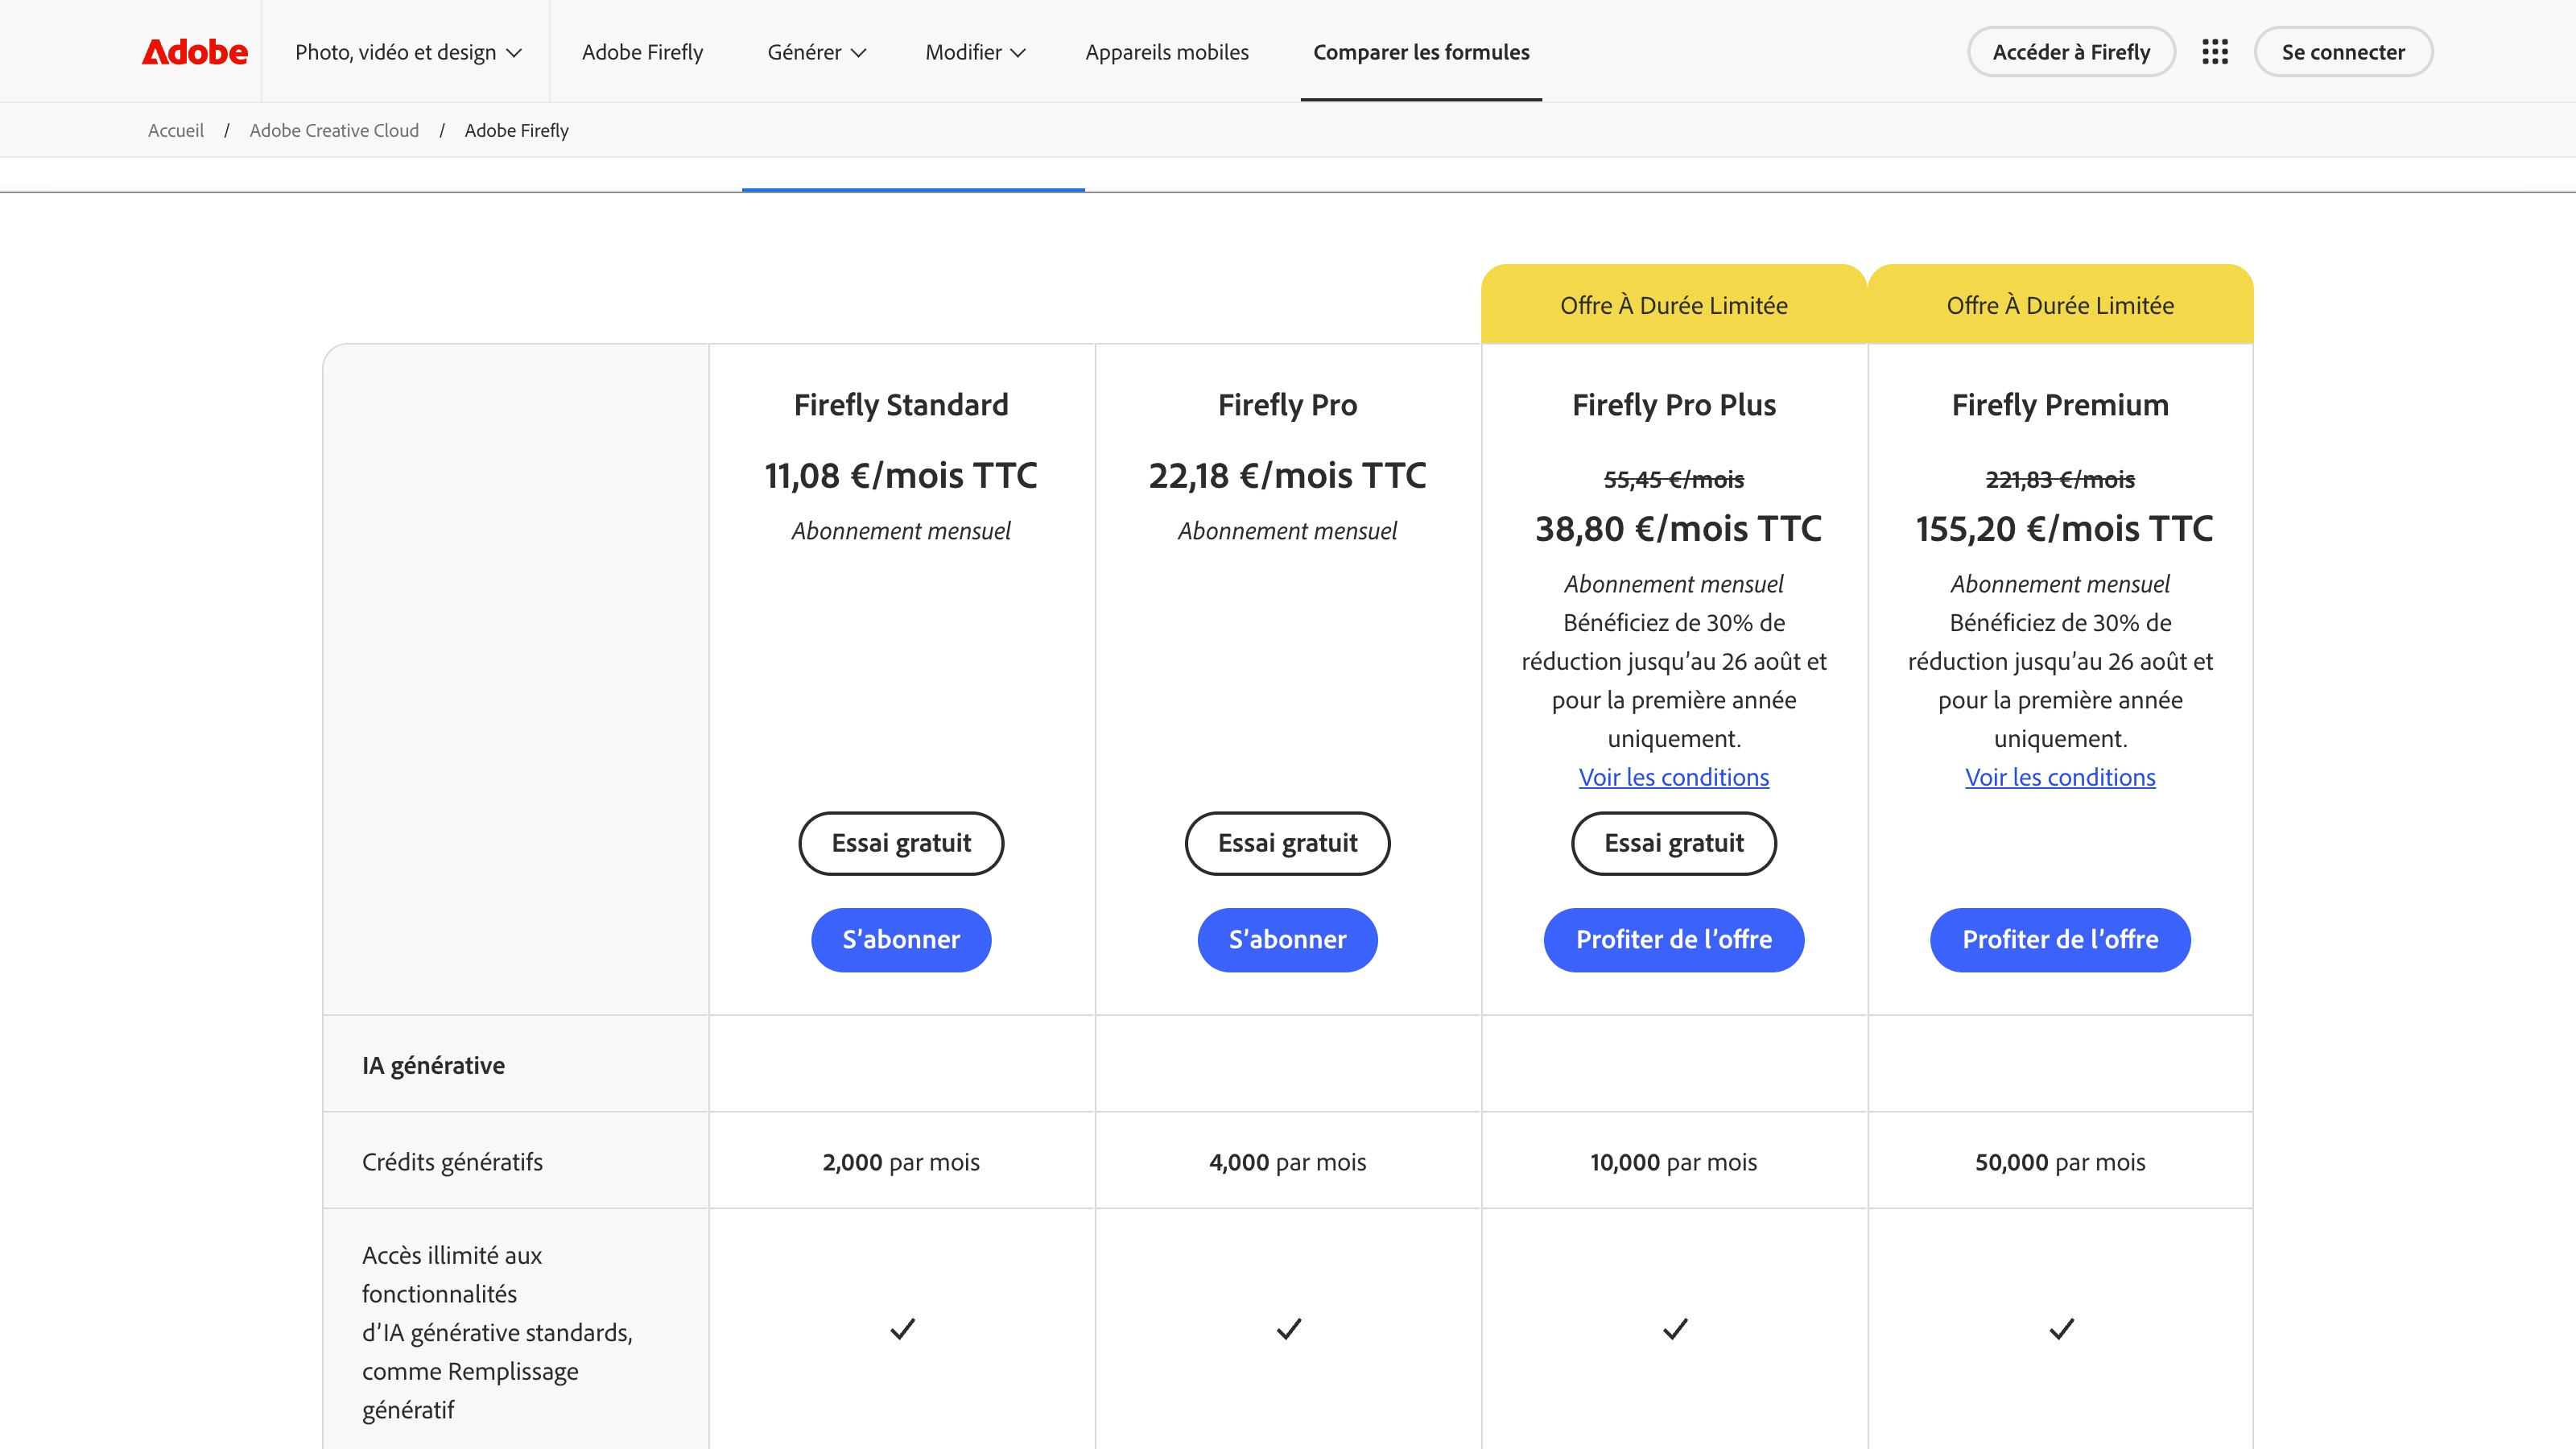Click the checkmark in Firefly Standard column
The height and width of the screenshot is (1449, 2576).
click(x=902, y=1329)
